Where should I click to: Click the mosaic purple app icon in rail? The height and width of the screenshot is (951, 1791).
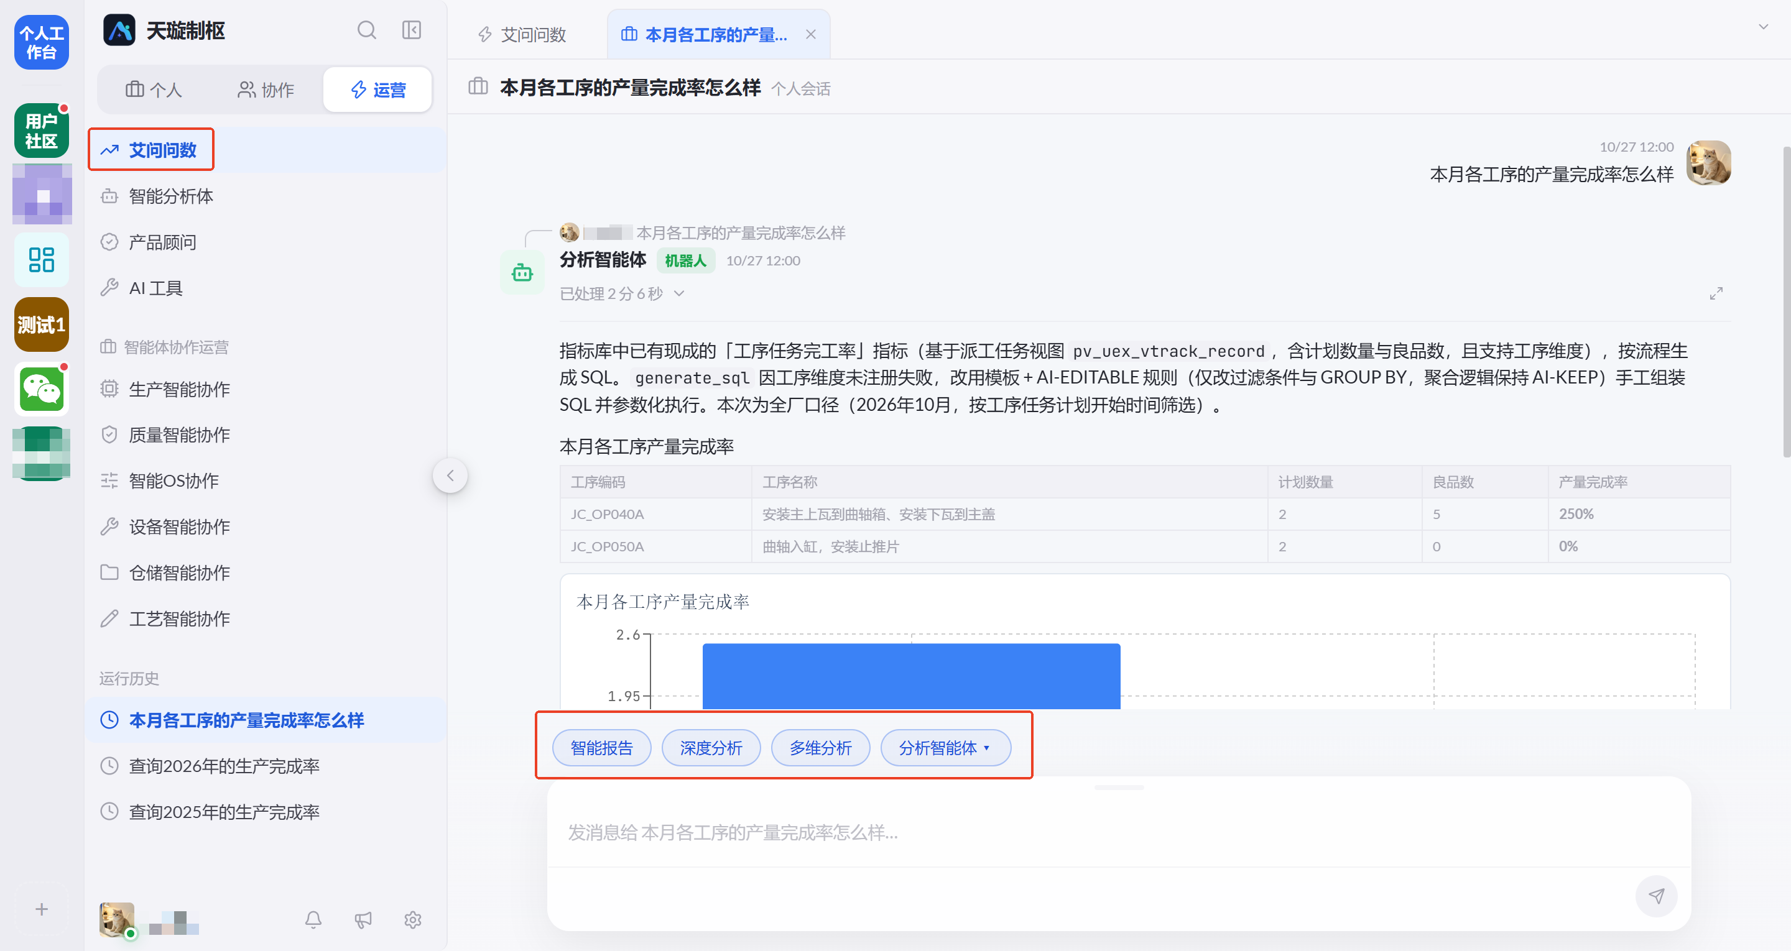[x=42, y=194]
